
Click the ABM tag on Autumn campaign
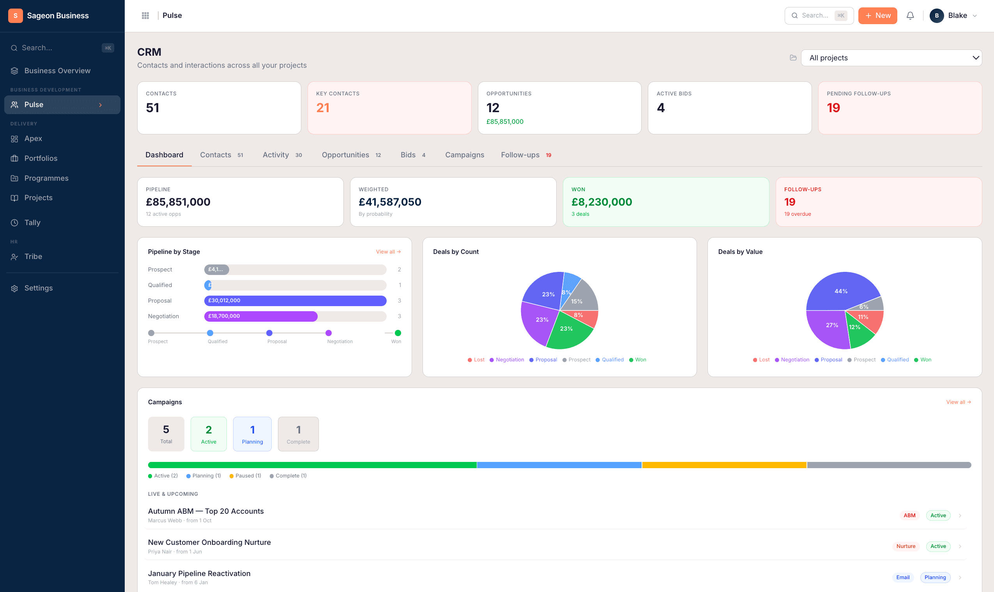909,515
